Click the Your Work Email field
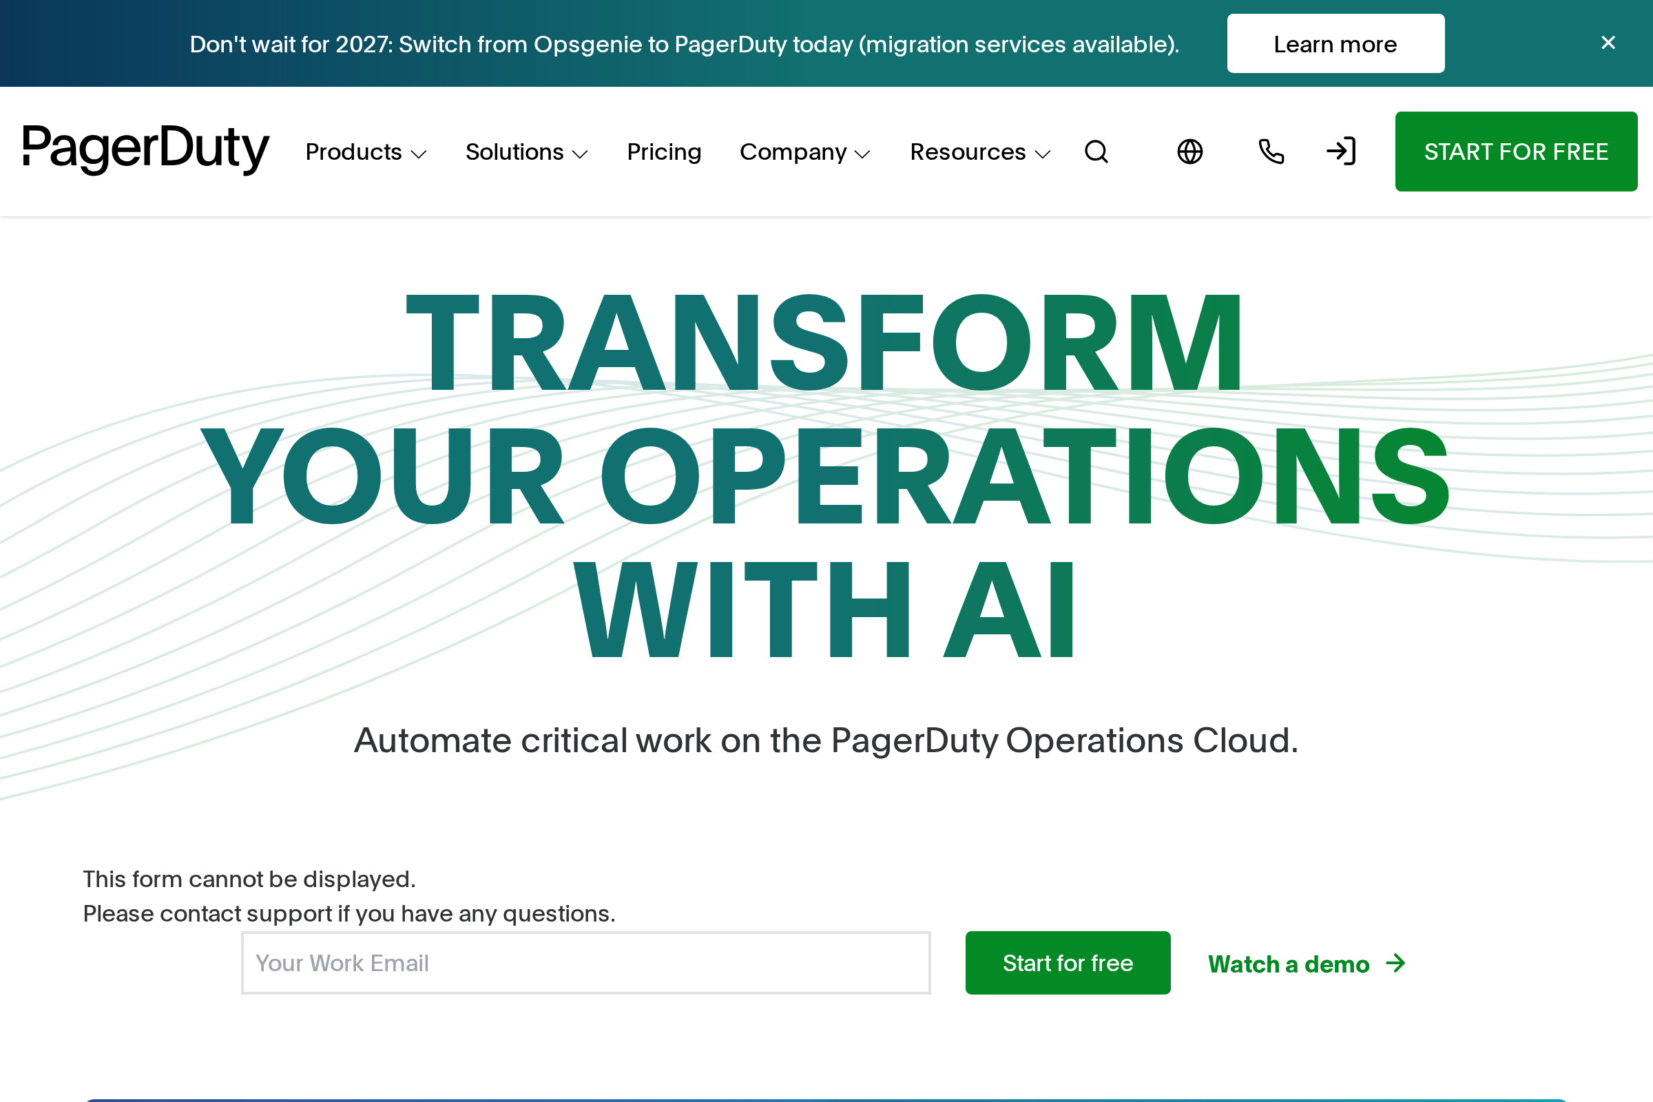This screenshot has width=1653, height=1102. coord(585,963)
